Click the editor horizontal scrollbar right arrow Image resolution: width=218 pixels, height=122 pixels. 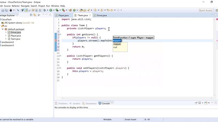click(x=211, y=98)
